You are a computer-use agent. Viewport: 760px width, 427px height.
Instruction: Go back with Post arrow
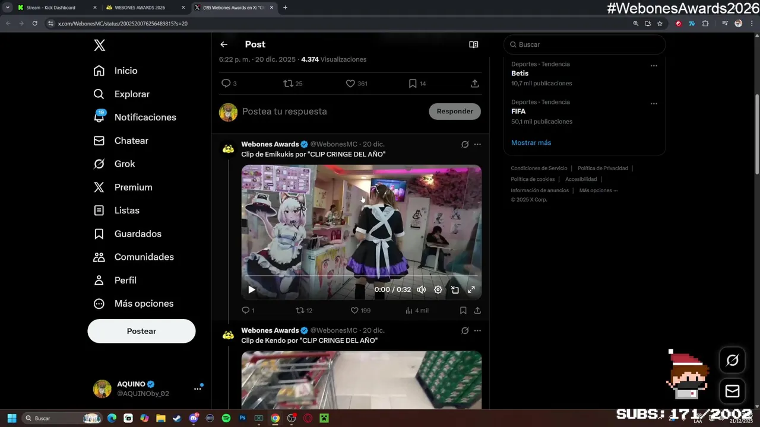224,44
